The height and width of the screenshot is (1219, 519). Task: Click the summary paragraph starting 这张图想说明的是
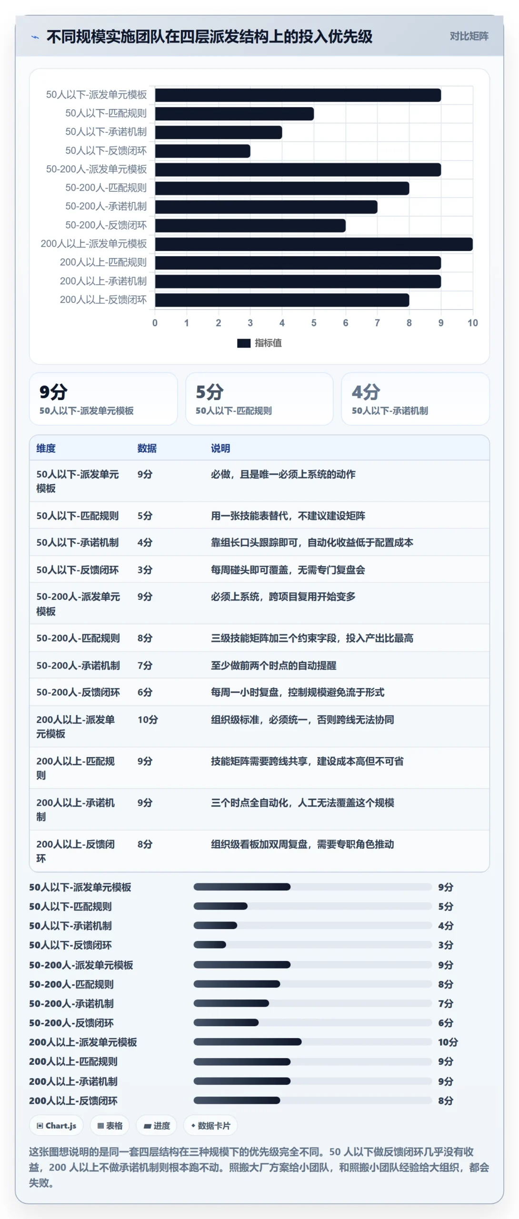(259, 1167)
